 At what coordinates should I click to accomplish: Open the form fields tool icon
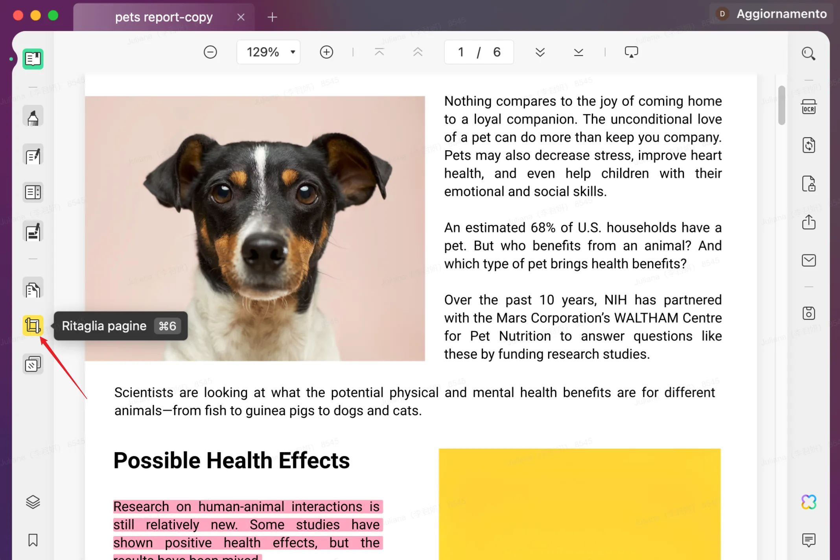coord(33,192)
